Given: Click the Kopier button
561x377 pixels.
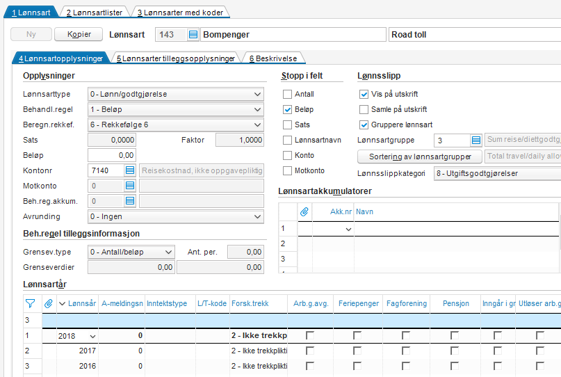Looking at the screenshot, I should coord(79,34).
